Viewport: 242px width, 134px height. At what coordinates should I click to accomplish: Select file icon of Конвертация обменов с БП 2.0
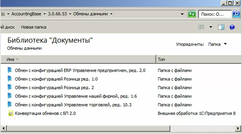point(11,113)
